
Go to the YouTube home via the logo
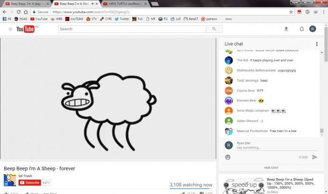click(25, 29)
